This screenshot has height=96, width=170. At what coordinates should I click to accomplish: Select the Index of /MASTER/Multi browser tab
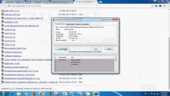coord(86,2)
